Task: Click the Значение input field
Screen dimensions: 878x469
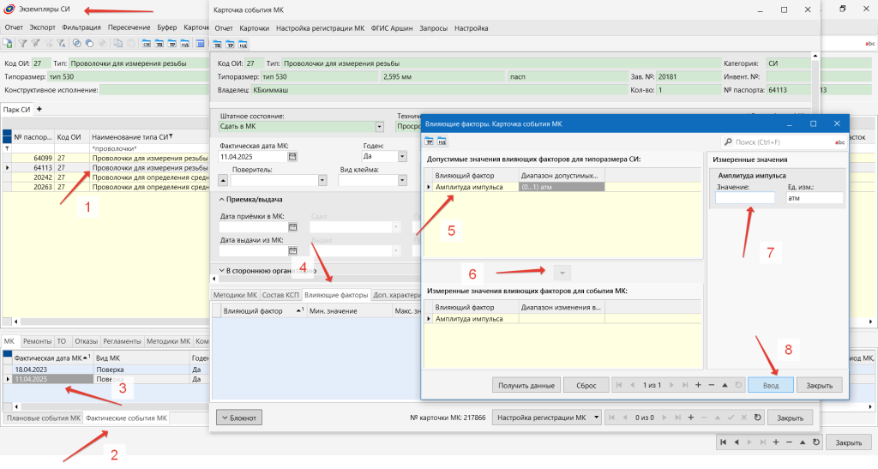Action: point(745,197)
